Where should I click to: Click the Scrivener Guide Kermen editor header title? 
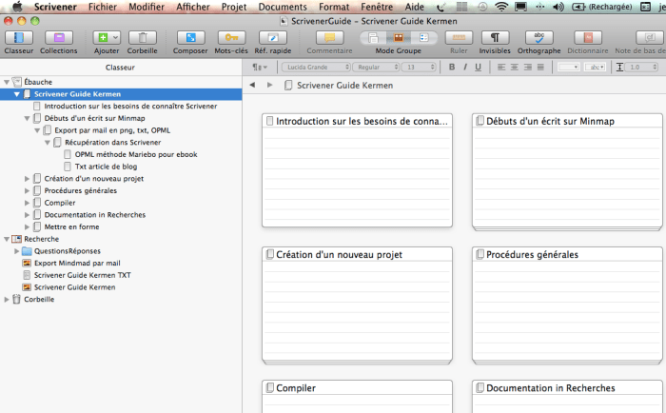coord(344,86)
